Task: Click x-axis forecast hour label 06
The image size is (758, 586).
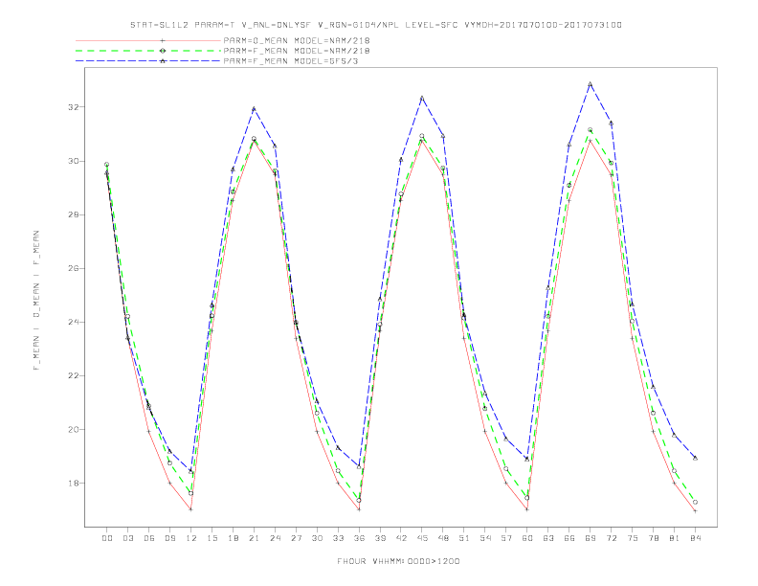Action: tap(149, 538)
